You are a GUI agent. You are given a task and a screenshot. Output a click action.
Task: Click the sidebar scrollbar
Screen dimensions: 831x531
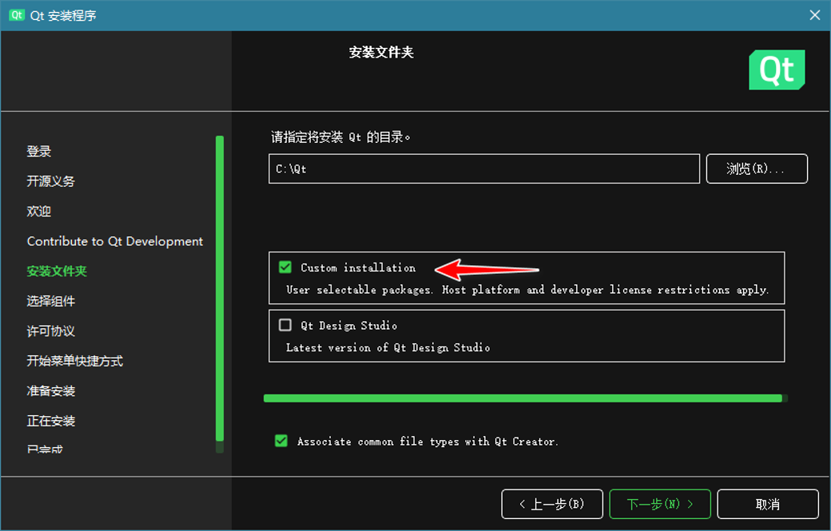[221, 287]
